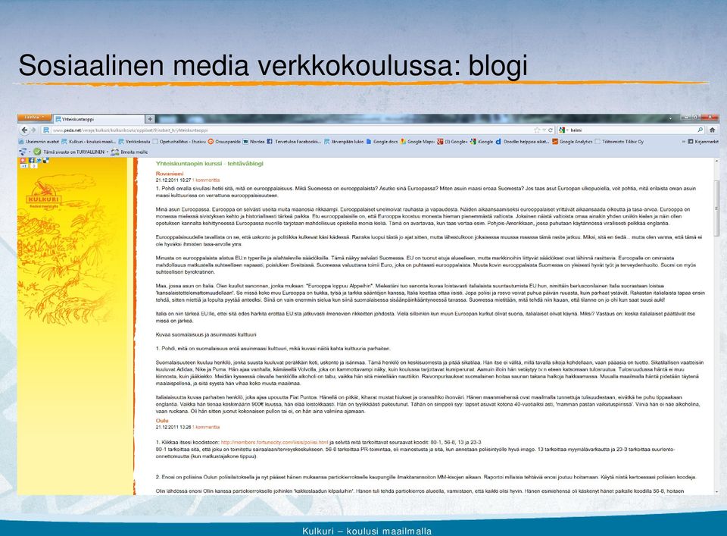Follow the members.fortunecity.com poliisi link
The image size is (727, 536).
click(x=274, y=442)
